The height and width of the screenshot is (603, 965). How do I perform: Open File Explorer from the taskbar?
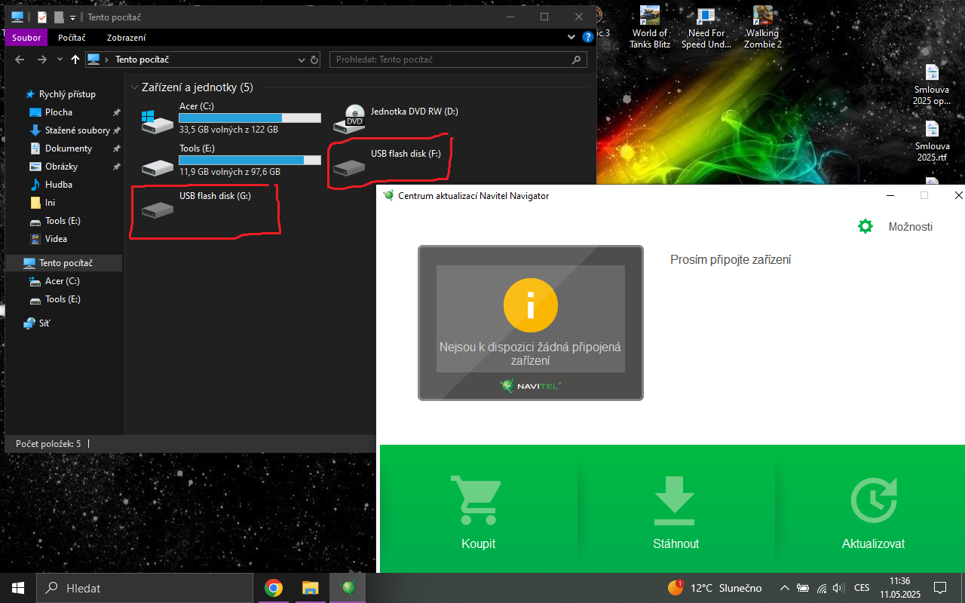click(x=310, y=588)
